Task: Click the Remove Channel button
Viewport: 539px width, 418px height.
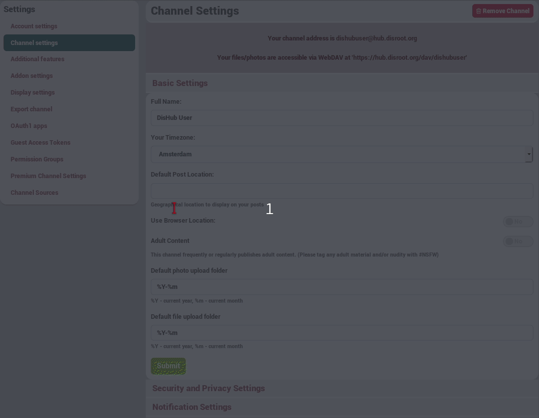Action: [x=503, y=11]
